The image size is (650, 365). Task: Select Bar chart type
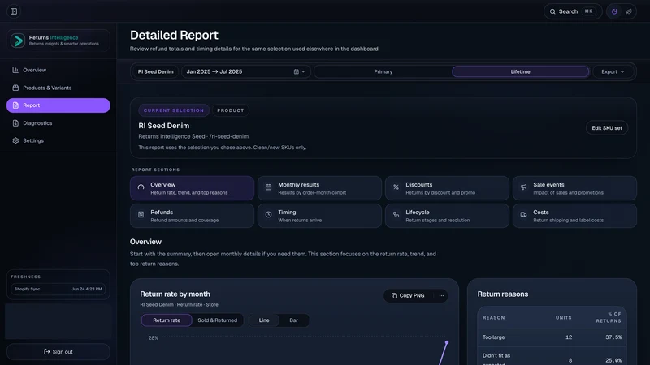point(293,320)
